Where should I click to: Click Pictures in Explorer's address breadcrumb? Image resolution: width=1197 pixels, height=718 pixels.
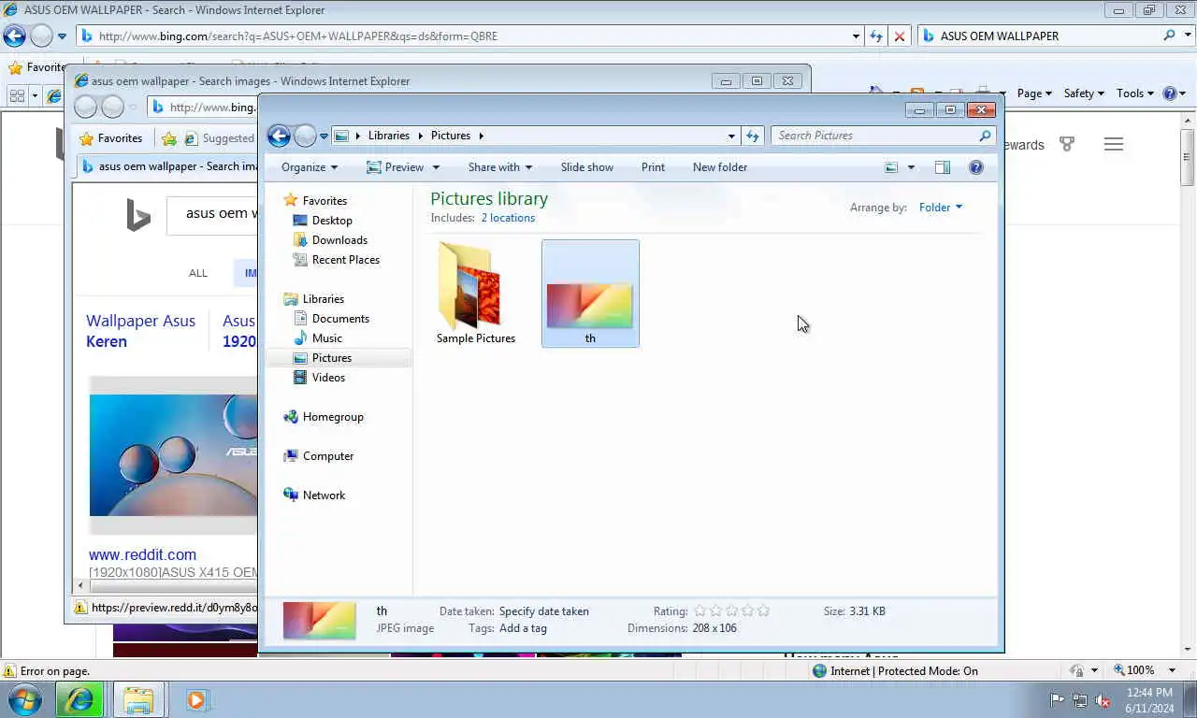point(451,136)
